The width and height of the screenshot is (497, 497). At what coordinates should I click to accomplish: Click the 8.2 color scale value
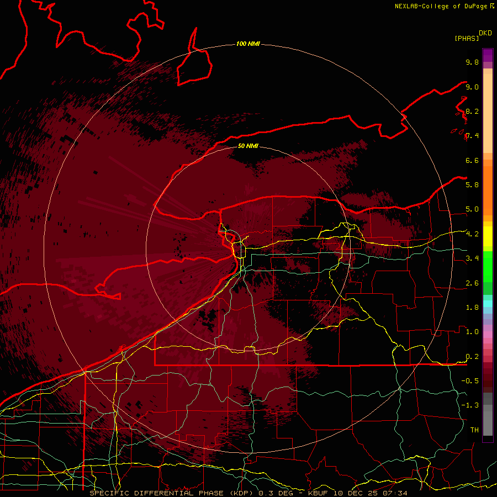472,111
